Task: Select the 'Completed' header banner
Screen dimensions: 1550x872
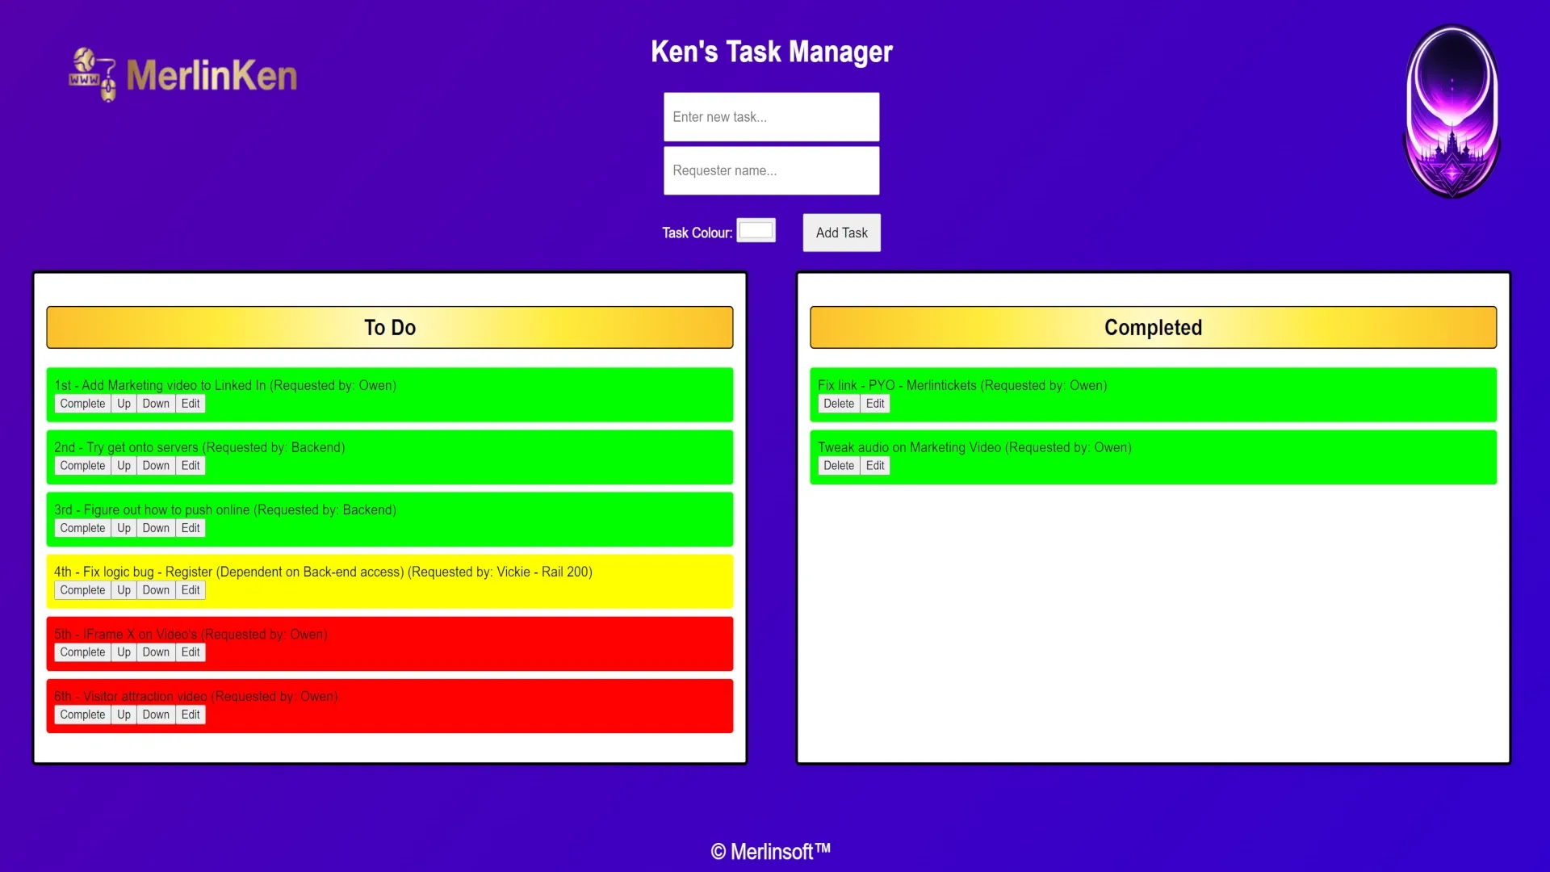Action: pos(1153,327)
